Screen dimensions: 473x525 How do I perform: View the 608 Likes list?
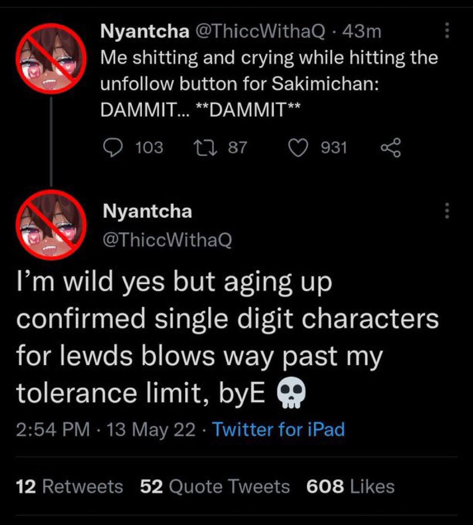350,487
